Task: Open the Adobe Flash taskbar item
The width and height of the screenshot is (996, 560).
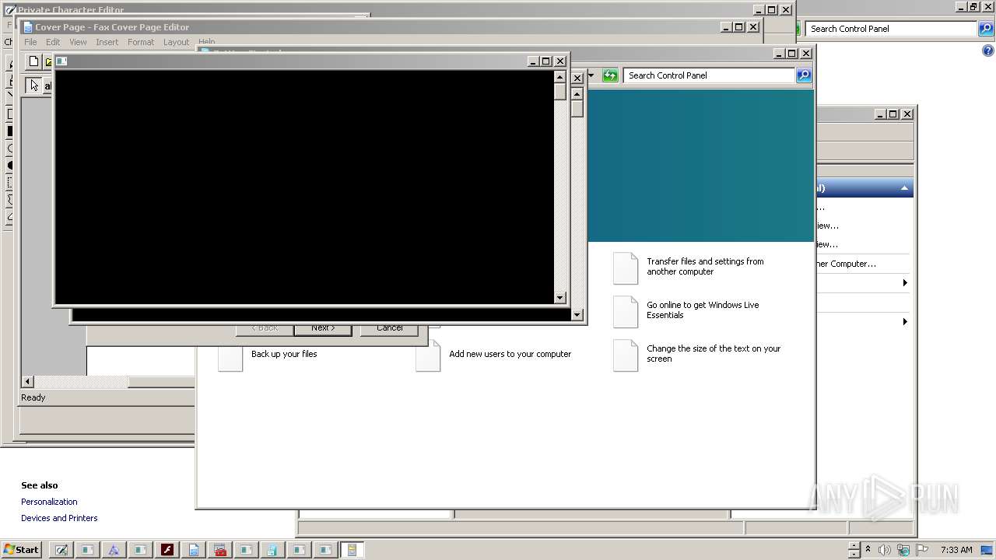Action: pos(167,550)
